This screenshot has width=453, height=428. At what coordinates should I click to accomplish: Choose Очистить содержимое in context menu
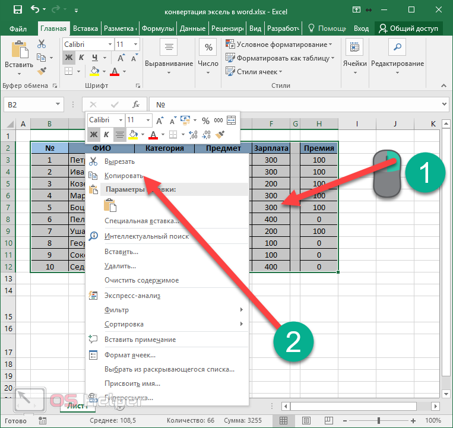[167, 280]
